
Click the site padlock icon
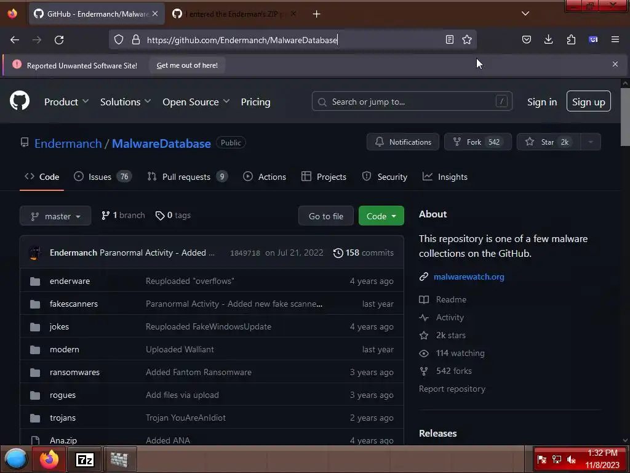point(136,39)
